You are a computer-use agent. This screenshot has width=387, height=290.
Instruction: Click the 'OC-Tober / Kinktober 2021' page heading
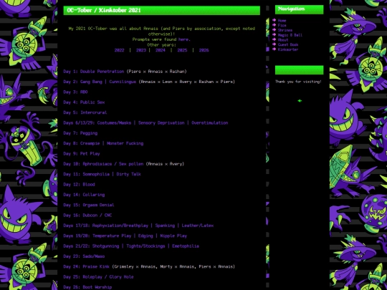pyautogui.click(x=104, y=10)
